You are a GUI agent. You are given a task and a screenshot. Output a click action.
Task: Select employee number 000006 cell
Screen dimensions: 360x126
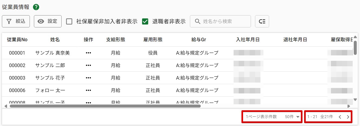(x=17, y=90)
